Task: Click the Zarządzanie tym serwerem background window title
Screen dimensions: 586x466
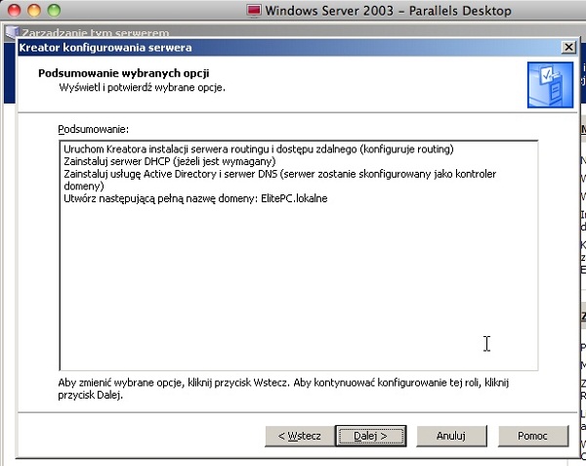Action: (96, 32)
